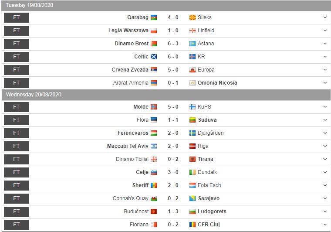The image size is (331, 232).
Task: Click the Finland flag beside KuPS
Action: click(193, 107)
